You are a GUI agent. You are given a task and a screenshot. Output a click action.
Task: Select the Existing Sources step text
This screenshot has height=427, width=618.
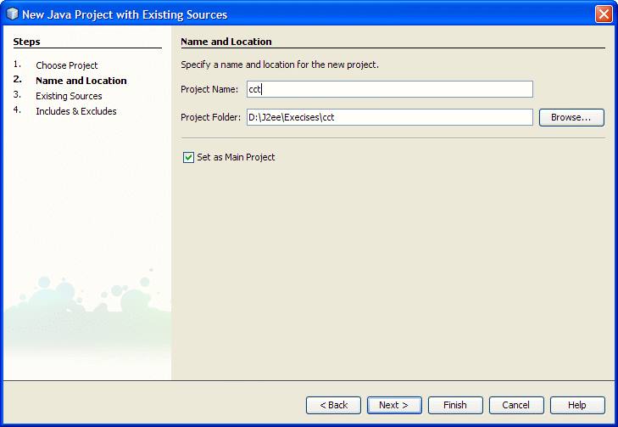(x=69, y=96)
